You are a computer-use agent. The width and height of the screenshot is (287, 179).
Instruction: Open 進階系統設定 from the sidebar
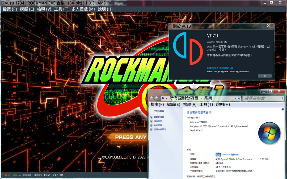click(x=160, y=129)
